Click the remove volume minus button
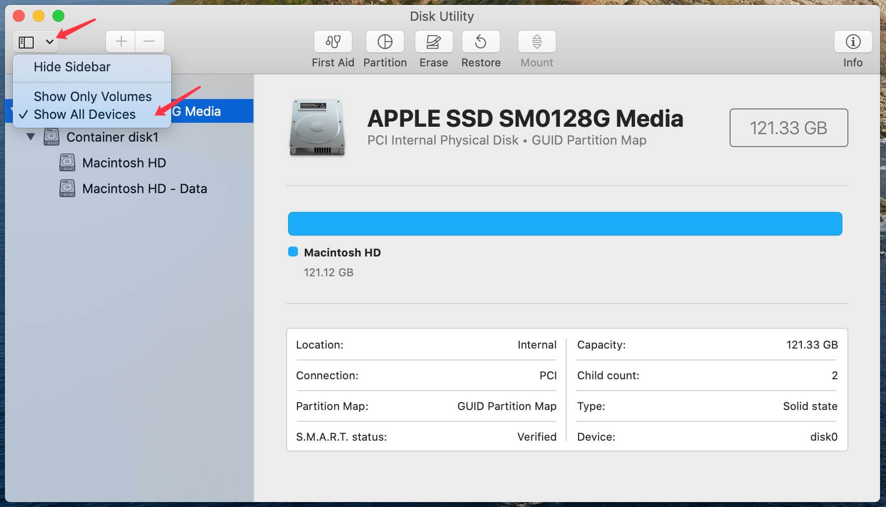Image resolution: width=886 pixels, height=507 pixels. point(149,42)
